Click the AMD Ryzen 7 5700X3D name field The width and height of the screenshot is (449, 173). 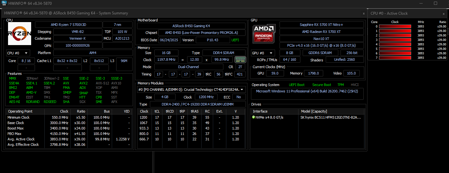click(x=68, y=25)
